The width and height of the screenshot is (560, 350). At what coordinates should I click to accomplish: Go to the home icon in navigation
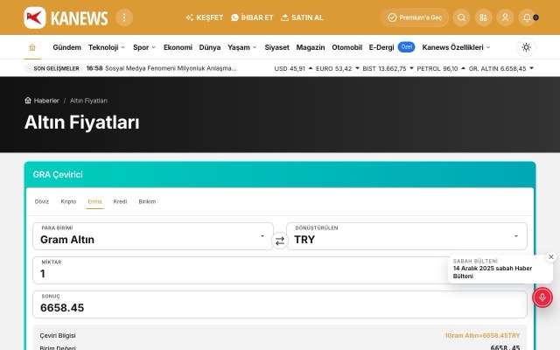coord(32,47)
